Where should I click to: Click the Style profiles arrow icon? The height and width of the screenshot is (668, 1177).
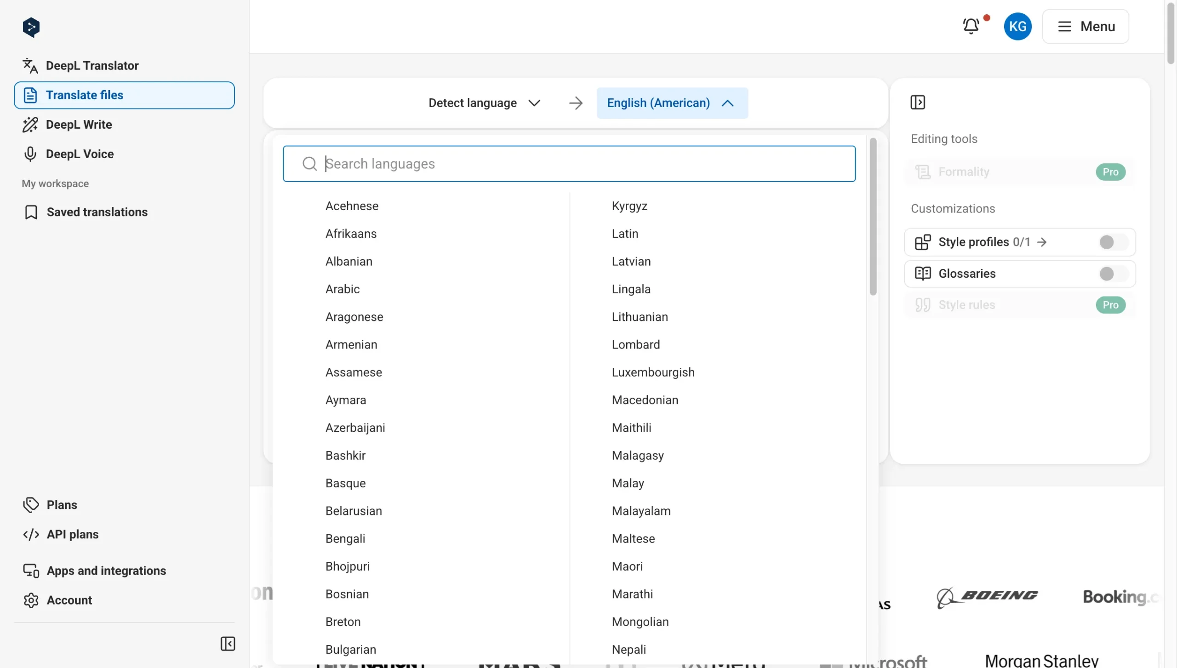point(1042,242)
